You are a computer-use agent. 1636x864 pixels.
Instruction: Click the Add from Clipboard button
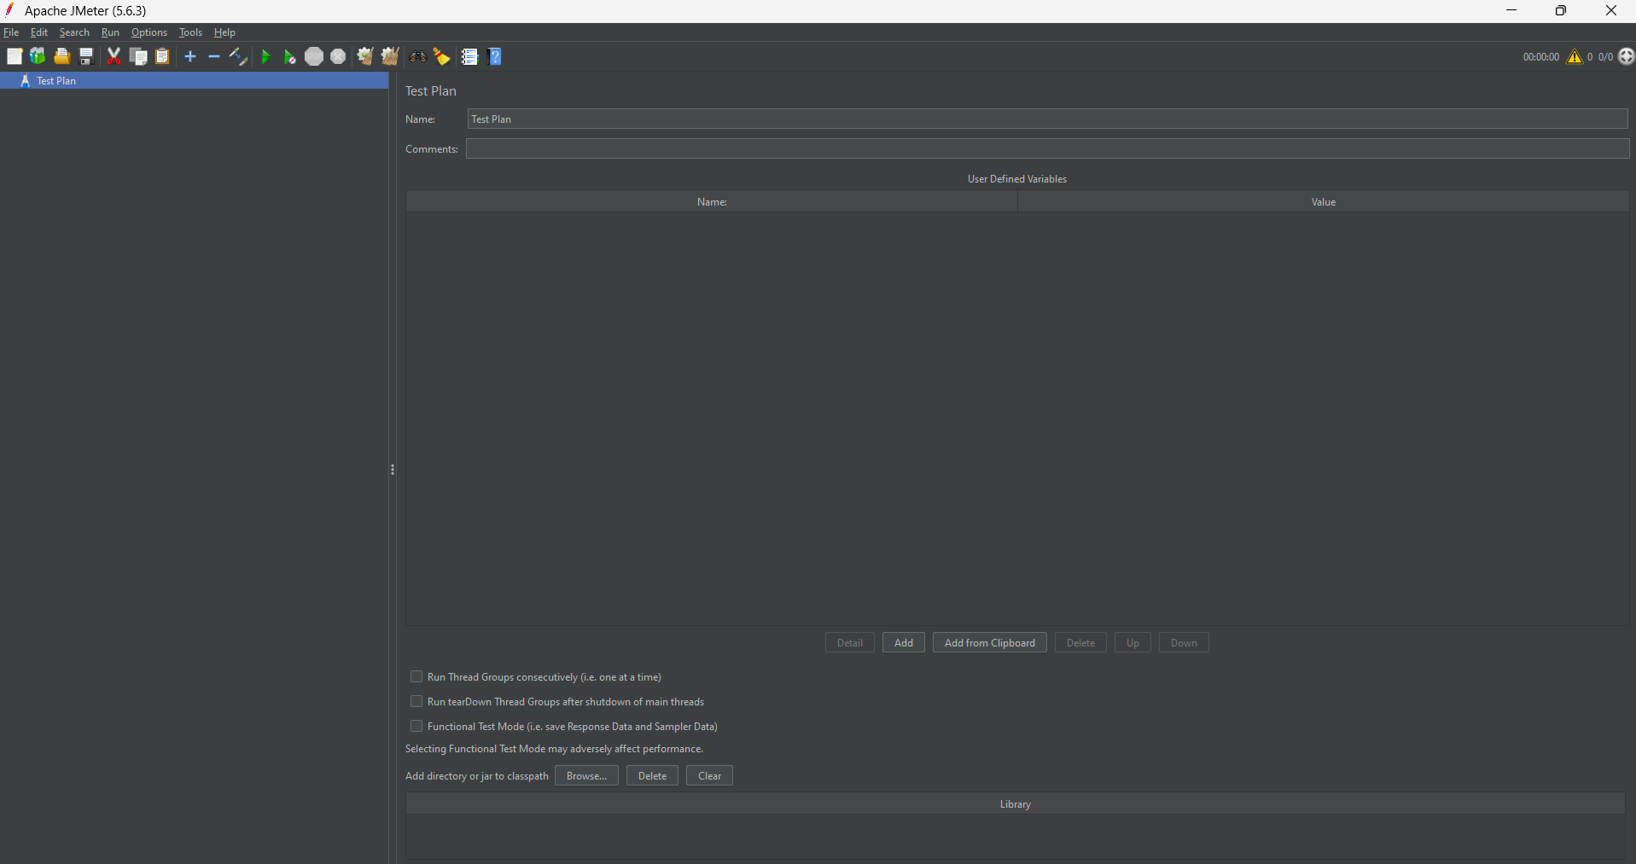[989, 643]
